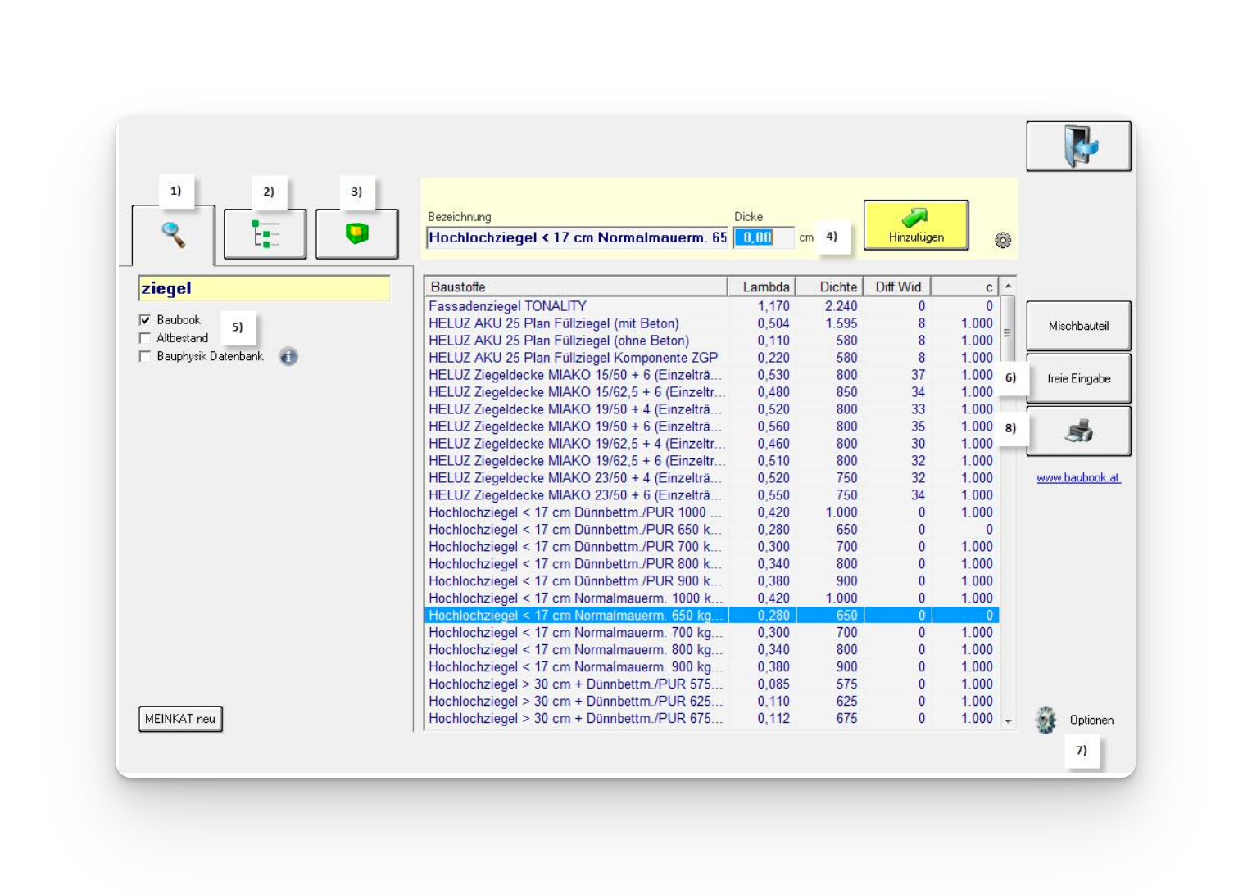Enable the Altbestand checkbox
Screen dimensions: 1252x894
[x=145, y=338]
